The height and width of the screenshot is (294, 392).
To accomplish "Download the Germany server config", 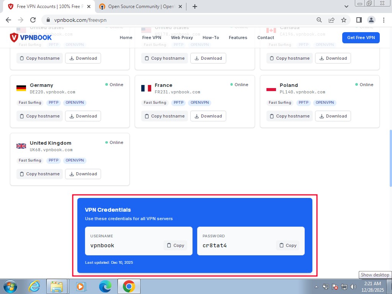I will pyautogui.click(x=83, y=116).
